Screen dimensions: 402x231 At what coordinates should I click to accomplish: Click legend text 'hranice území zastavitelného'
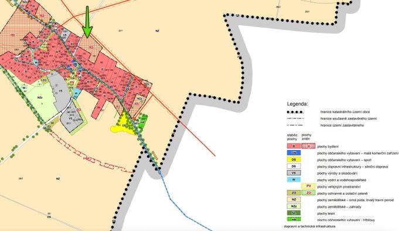click(342, 125)
